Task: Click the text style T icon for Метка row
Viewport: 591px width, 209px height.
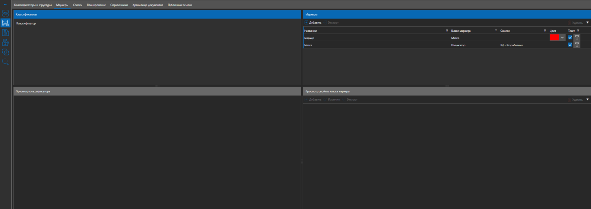Action: (x=577, y=45)
